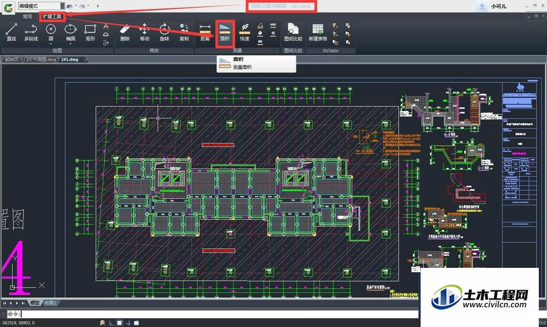The width and height of the screenshot is (547, 327).
Task: Activate the 删除 (erase) tool
Action: [125, 32]
